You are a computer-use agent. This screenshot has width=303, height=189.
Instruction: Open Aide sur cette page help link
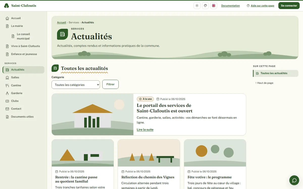[x=261, y=6]
